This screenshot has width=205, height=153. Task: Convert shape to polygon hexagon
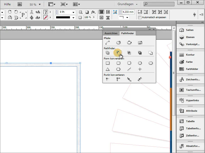118,69
